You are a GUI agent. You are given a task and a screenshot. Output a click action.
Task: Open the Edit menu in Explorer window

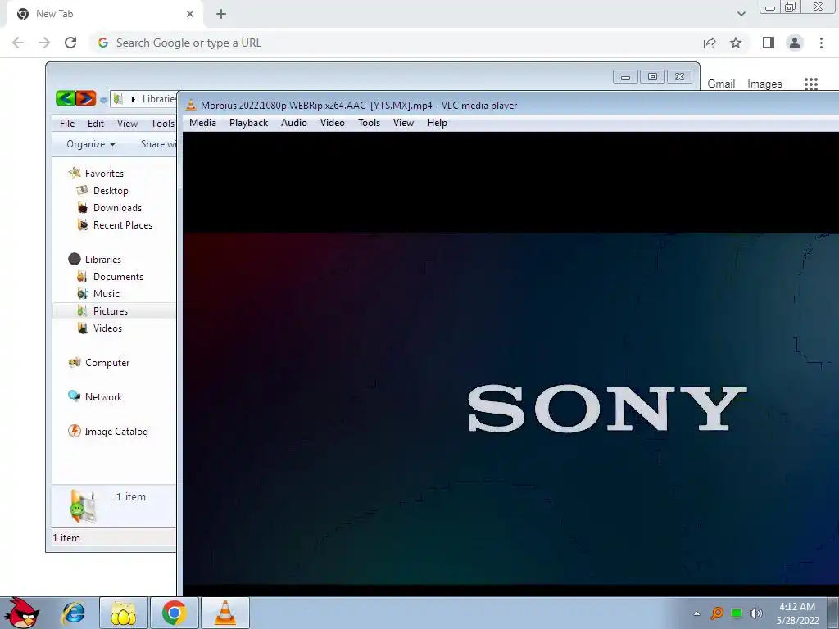click(96, 124)
